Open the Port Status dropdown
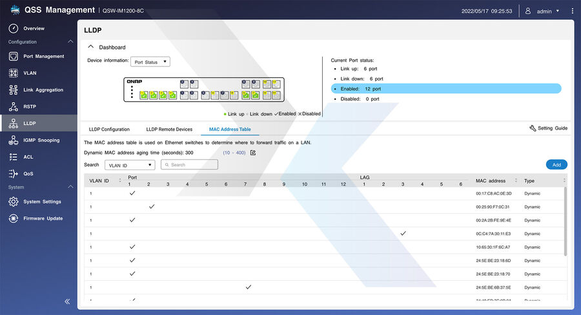This screenshot has width=581, height=315. click(x=150, y=62)
